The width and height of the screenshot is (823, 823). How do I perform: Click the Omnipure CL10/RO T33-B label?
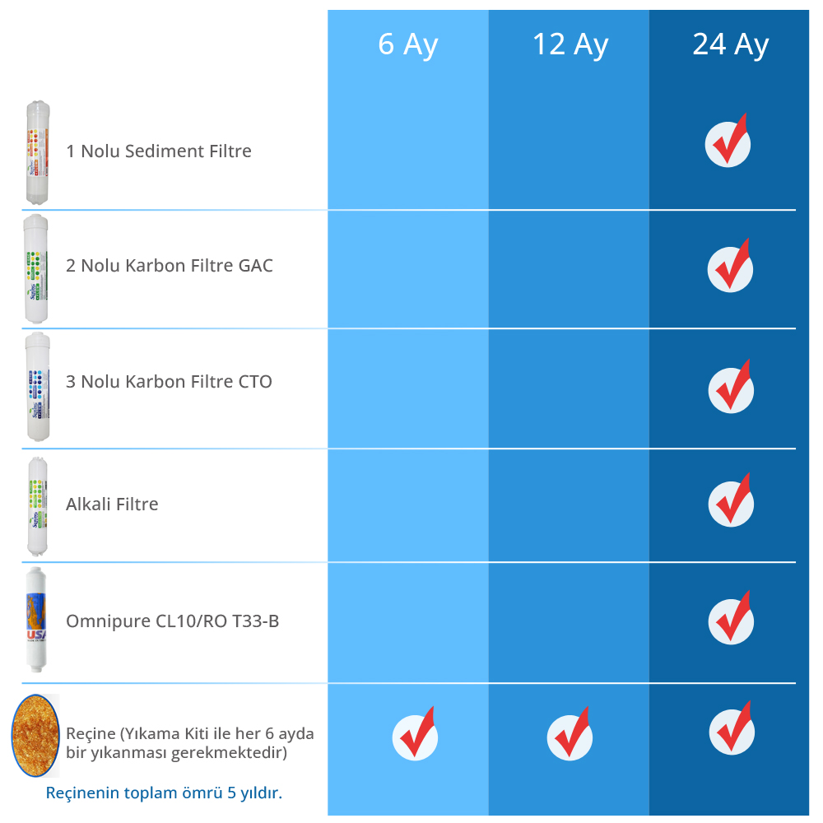click(172, 621)
